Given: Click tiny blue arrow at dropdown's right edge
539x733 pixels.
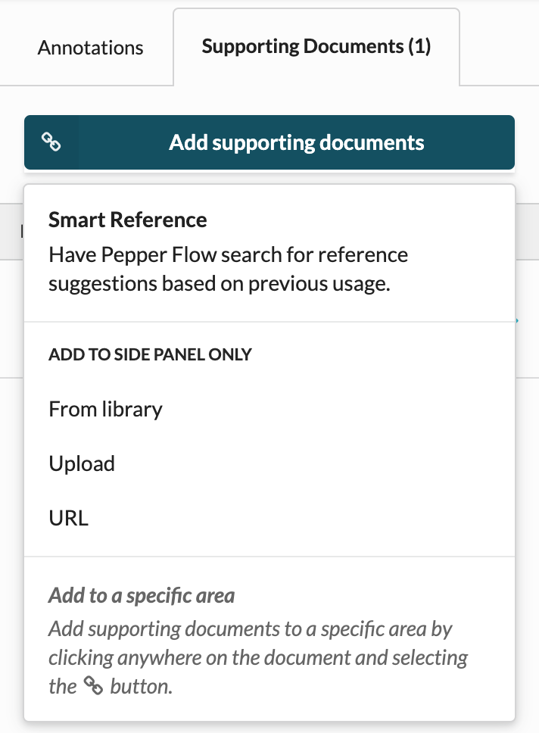Looking at the screenshot, I should pyautogui.click(x=517, y=321).
